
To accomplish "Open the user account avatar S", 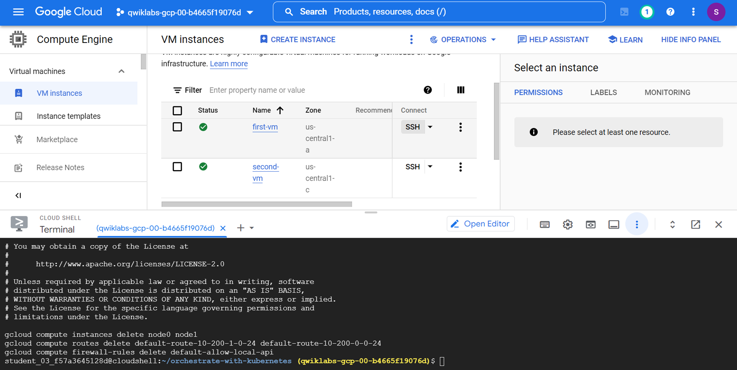I will 716,12.
